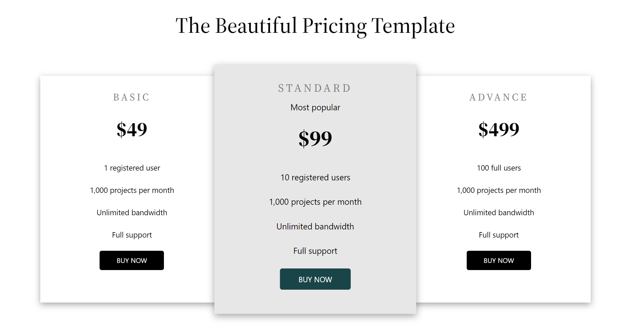
Task: Click Buy Now in the Basic plan
Action: point(131,260)
